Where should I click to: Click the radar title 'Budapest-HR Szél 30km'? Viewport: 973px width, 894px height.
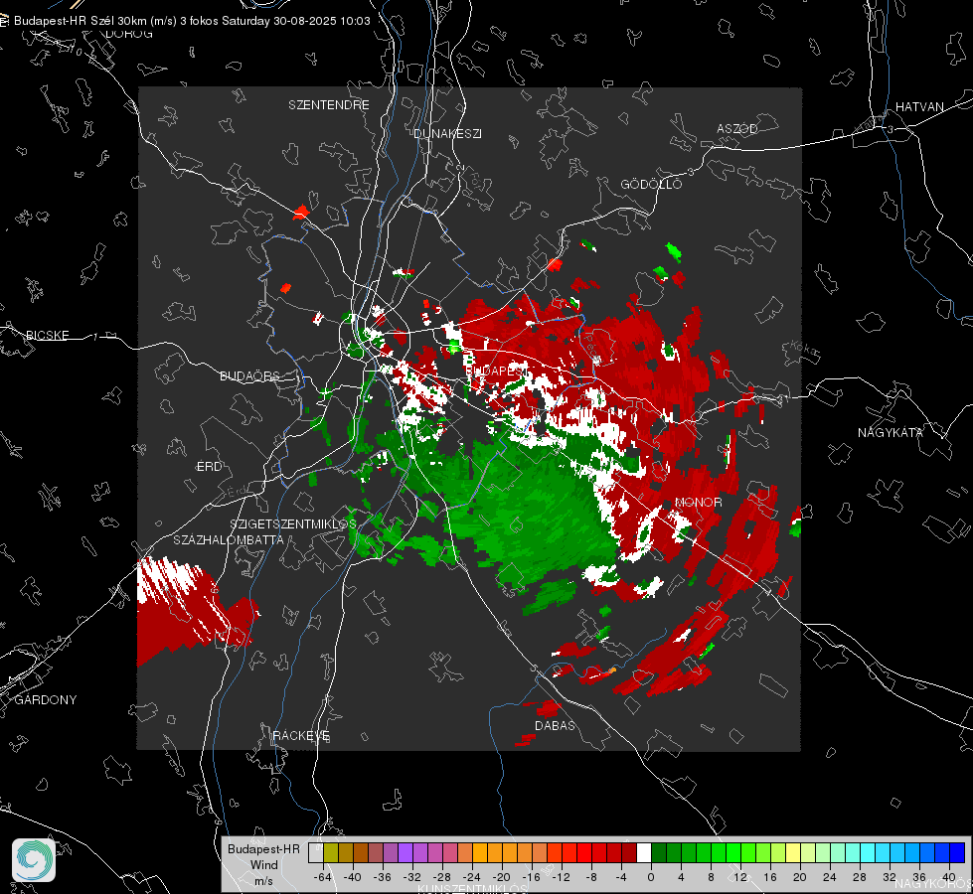pyautogui.click(x=81, y=21)
